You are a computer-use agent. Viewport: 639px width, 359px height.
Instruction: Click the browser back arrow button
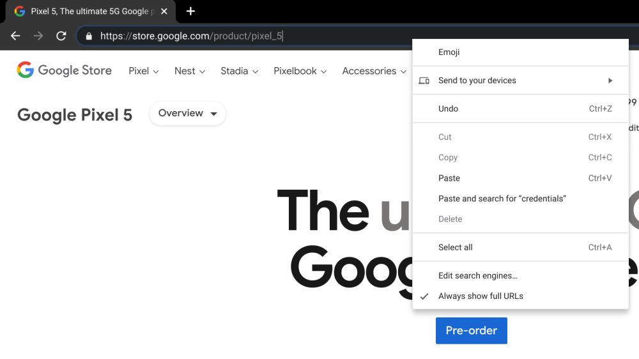coord(15,36)
